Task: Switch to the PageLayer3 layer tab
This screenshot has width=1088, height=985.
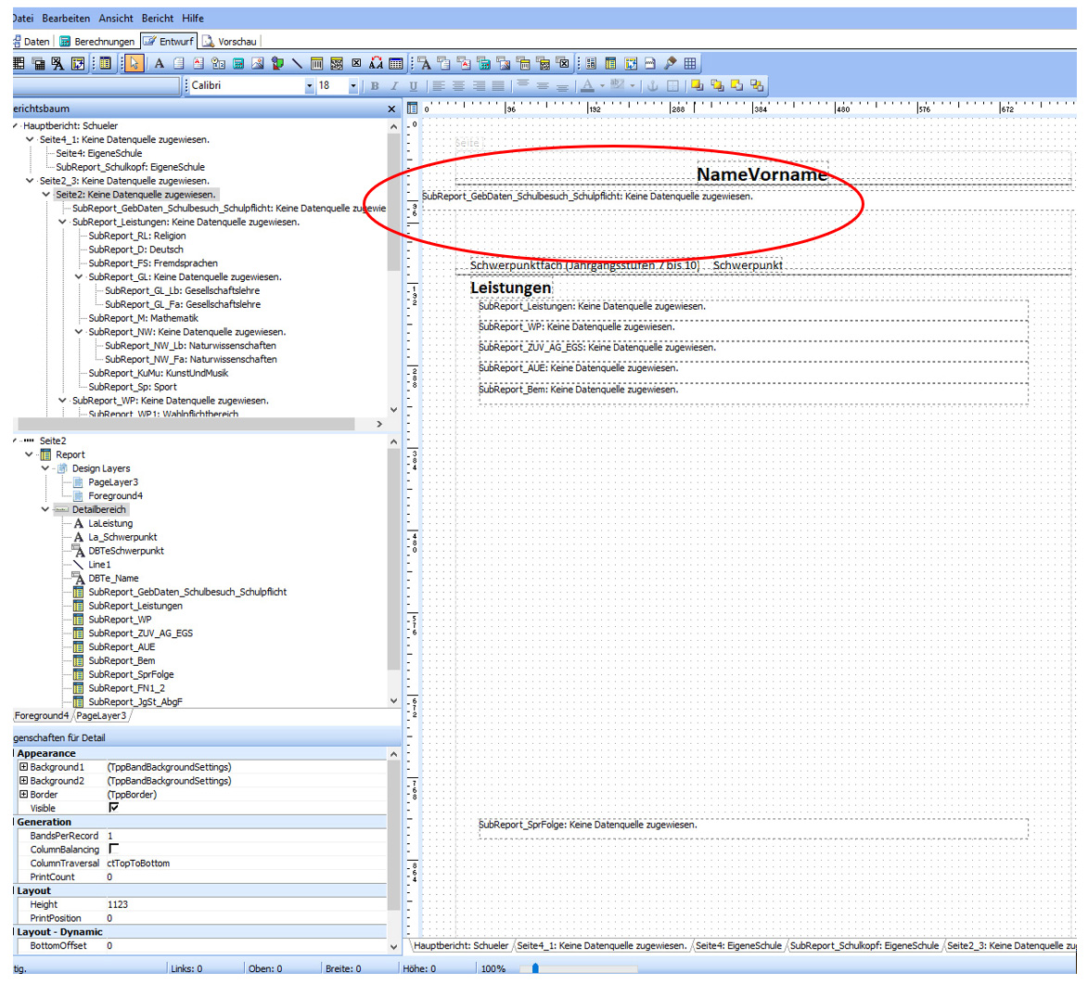Action: 101,716
